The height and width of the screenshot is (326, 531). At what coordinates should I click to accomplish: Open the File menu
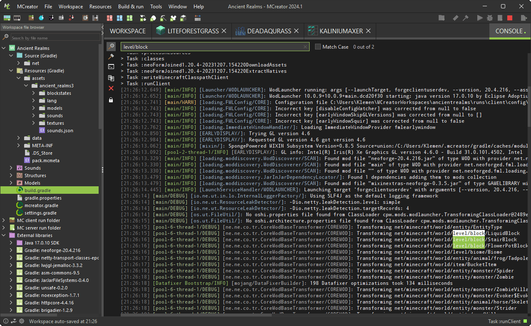coord(48,6)
